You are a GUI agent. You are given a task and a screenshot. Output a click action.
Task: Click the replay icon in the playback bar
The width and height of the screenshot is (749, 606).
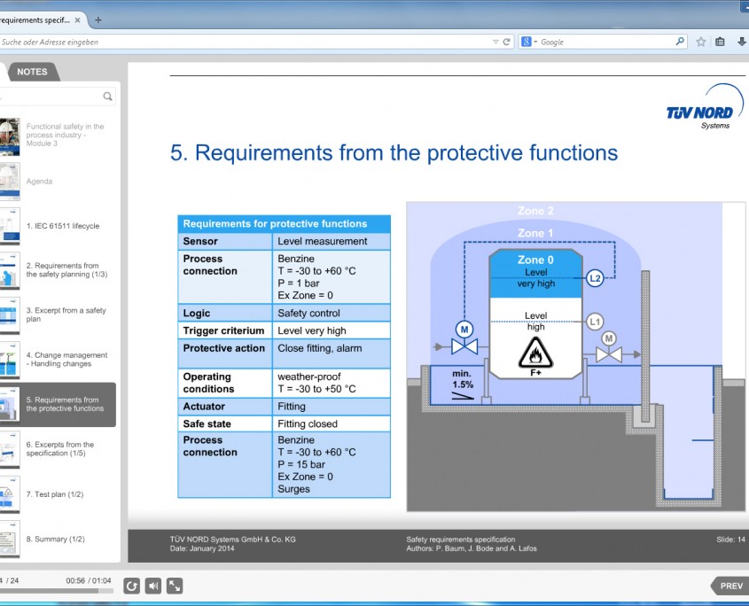131,586
